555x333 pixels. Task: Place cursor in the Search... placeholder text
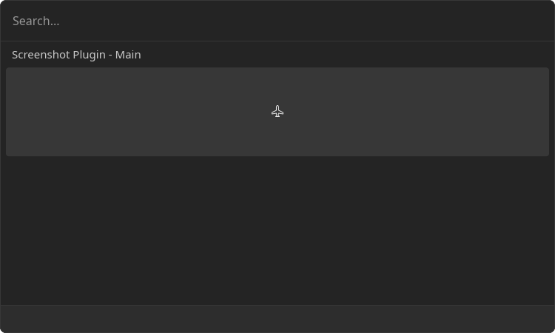(x=36, y=21)
